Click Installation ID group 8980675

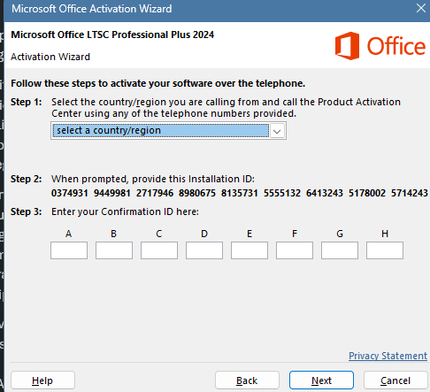[197, 193]
